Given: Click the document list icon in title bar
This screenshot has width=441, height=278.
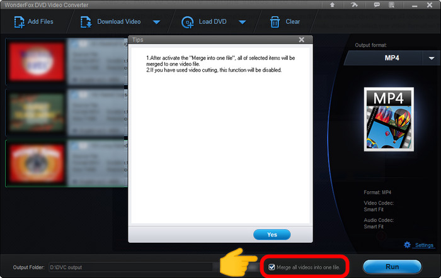Looking at the screenshot, I should click(x=391, y=5).
